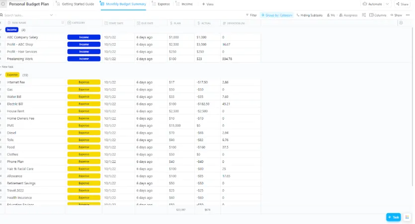The width and height of the screenshot is (415, 224).
Task: Open the Automate dropdown arrow
Action: [387, 4]
